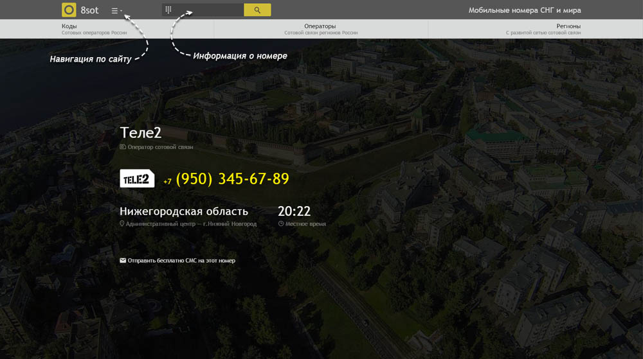This screenshot has height=359, width=643.
Task: Click the phone number (950) 345-67-89
Action: click(x=232, y=179)
